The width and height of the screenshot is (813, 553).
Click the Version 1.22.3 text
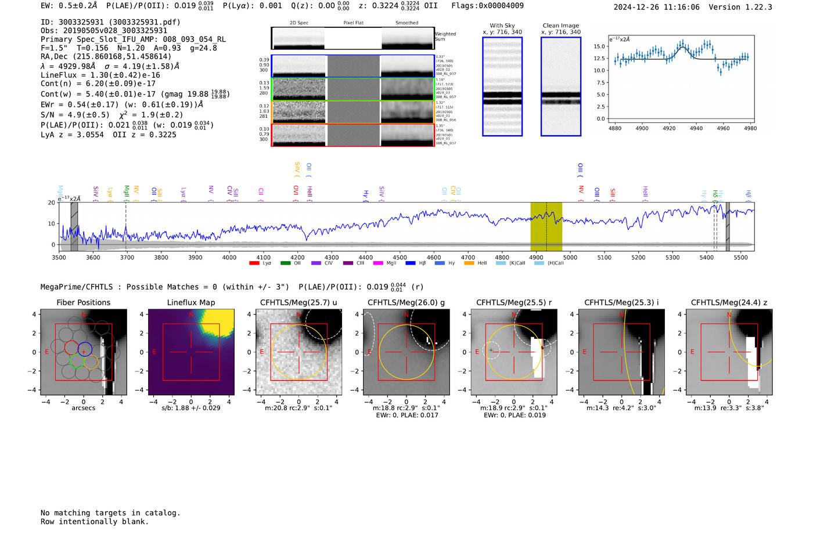(740, 7)
